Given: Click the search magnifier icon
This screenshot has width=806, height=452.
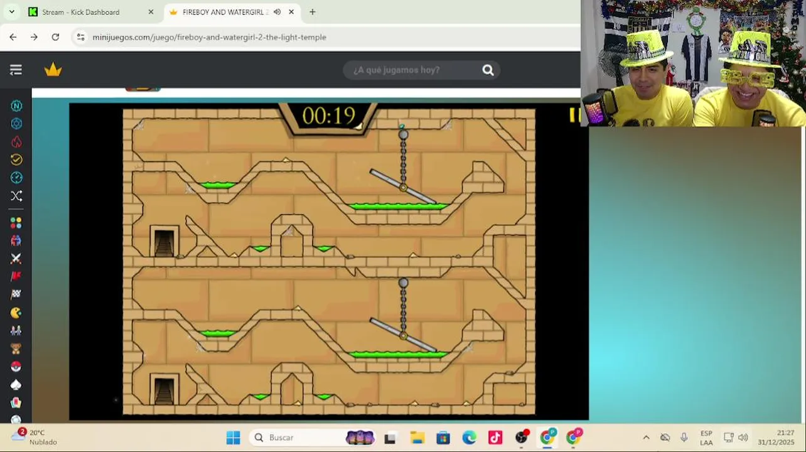Looking at the screenshot, I should coord(488,70).
